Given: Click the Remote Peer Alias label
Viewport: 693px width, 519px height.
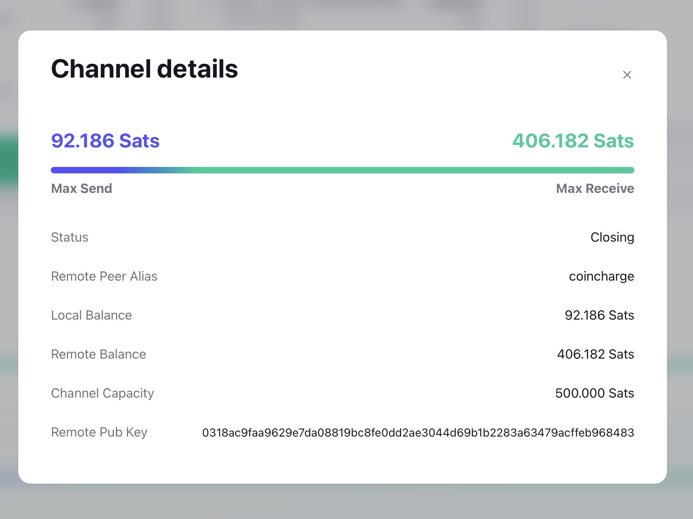Looking at the screenshot, I should [104, 276].
